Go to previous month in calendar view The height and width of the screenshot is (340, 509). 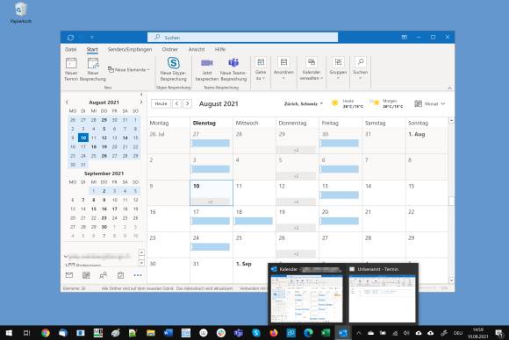176,103
